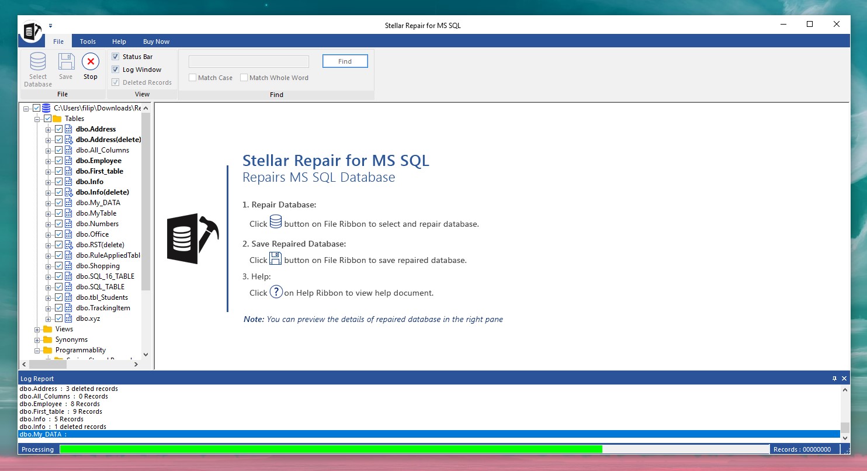Select log line 'dbo.Employee : 8 Records'
The width and height of the screenshot is (867, 471).
point(59,404)
